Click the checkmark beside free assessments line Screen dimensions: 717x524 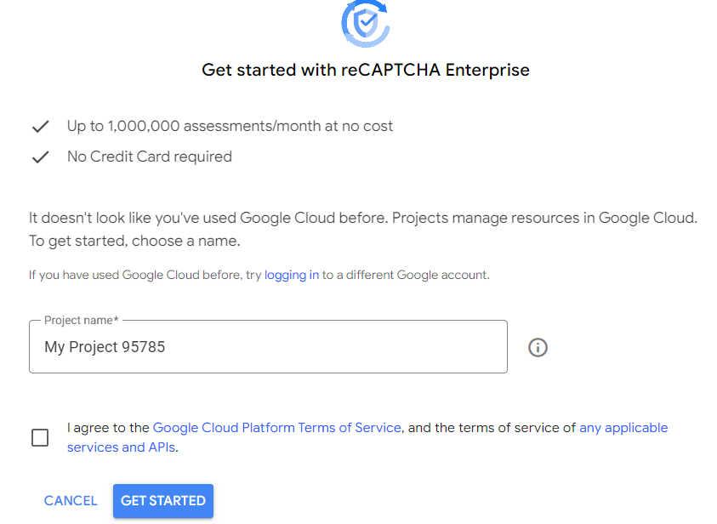pyautogui.click(x=40, y=127)
